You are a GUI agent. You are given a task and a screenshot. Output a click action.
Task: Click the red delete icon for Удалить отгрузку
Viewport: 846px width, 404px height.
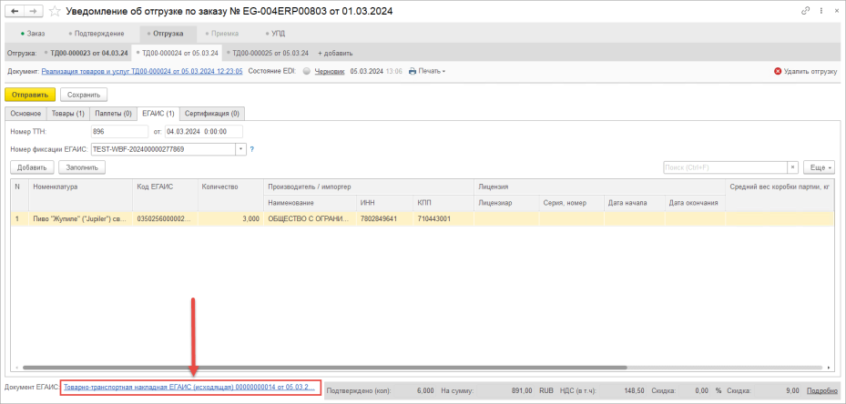pos(778,71)
